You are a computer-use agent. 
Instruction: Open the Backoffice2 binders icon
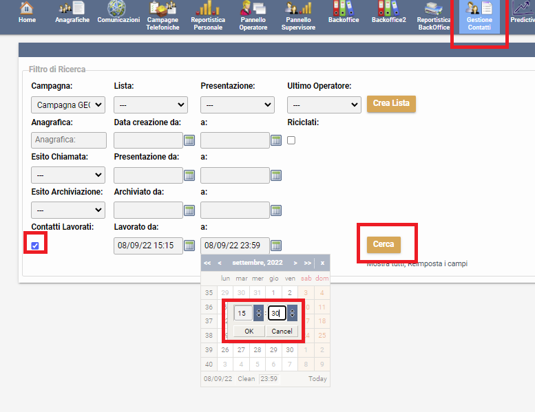388,14
